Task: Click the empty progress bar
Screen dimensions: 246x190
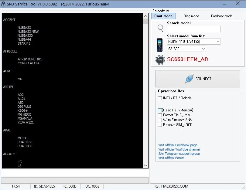Action: (x=75, y=180)
